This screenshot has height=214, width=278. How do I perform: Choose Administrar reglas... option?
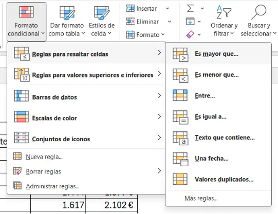[x=86, y=186]
